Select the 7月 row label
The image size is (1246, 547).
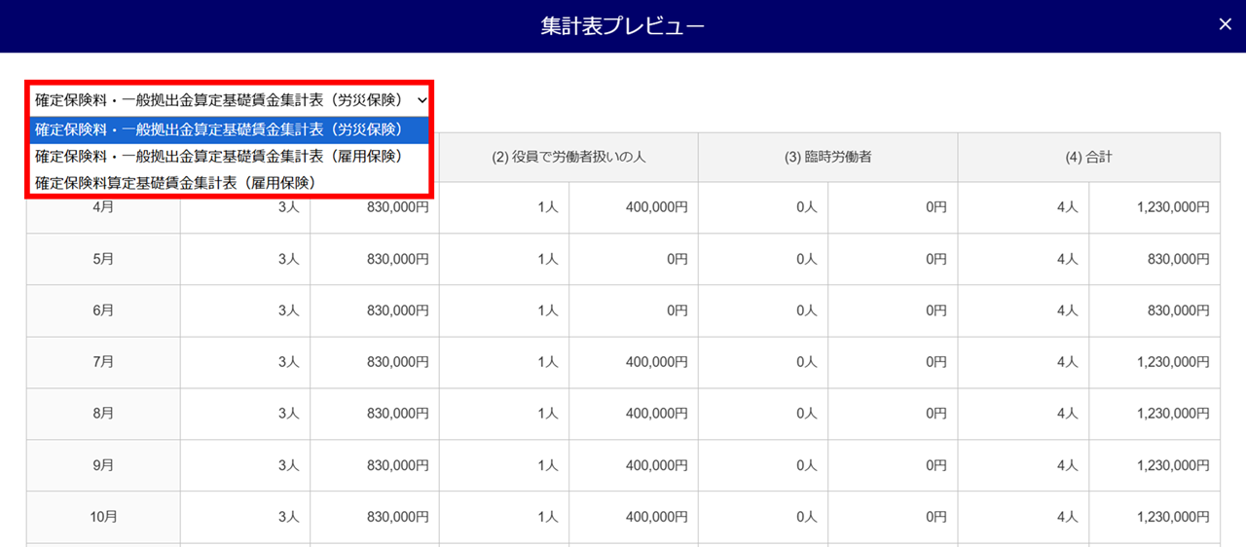click(103, 362)
